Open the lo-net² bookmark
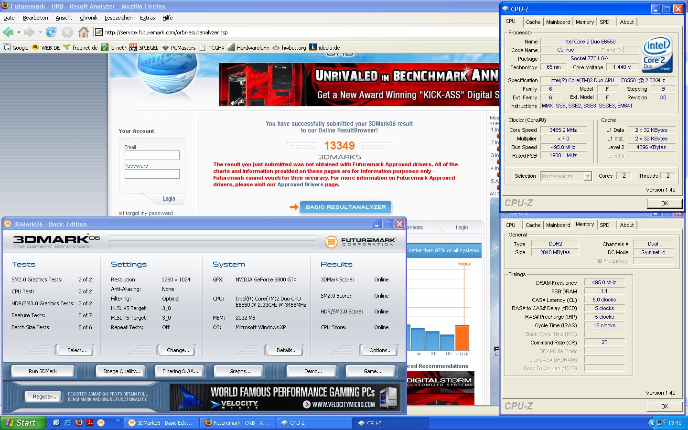This screenshot has width=688, height=430. pyautogui.click(x=114, y=47)
